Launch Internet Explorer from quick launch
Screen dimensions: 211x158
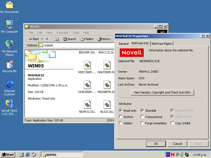(28, 155)
